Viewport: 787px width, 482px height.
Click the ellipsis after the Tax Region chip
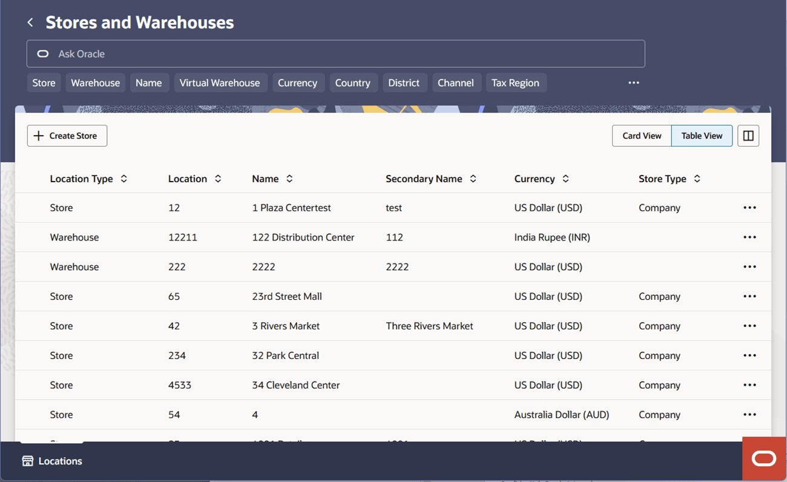click(634, 82)
